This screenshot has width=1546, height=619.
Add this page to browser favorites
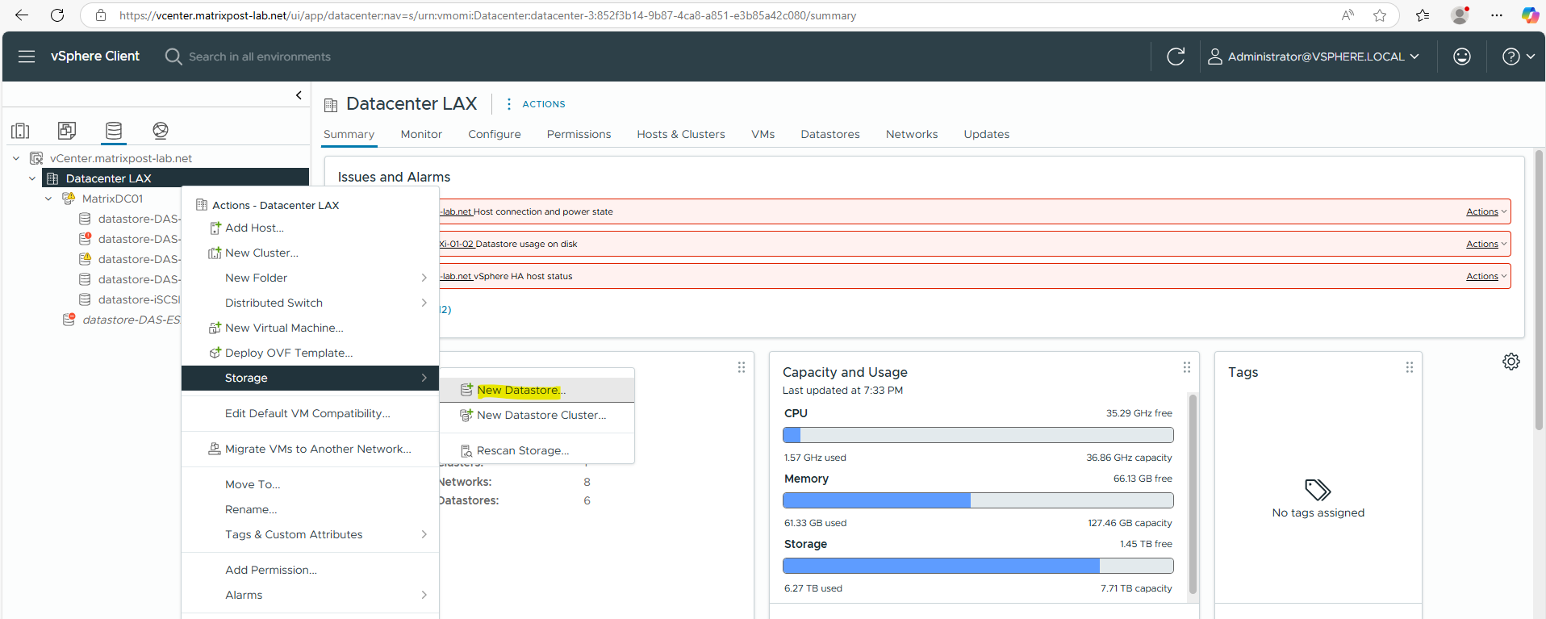pos(1380,15)
